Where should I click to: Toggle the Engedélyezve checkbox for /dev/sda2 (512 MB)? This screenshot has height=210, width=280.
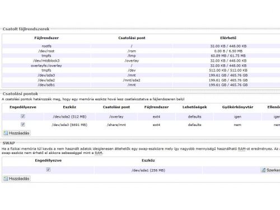(x=23, y=116)
